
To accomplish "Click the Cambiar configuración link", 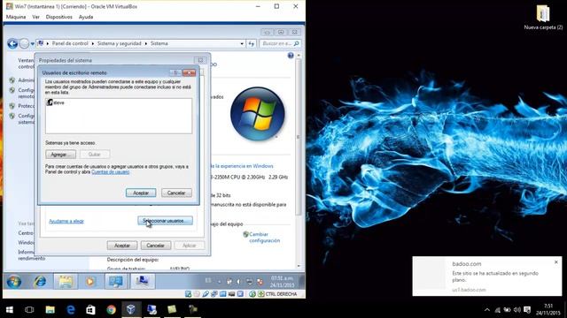I will point(264,238).
